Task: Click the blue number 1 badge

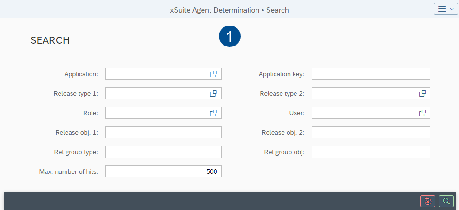Action: tap(229, 37)
